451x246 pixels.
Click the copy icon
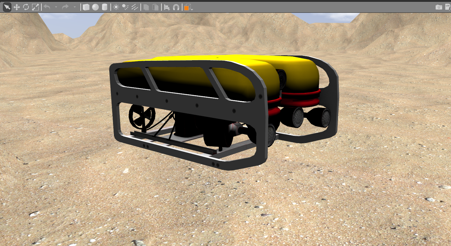tap(146, 7)
